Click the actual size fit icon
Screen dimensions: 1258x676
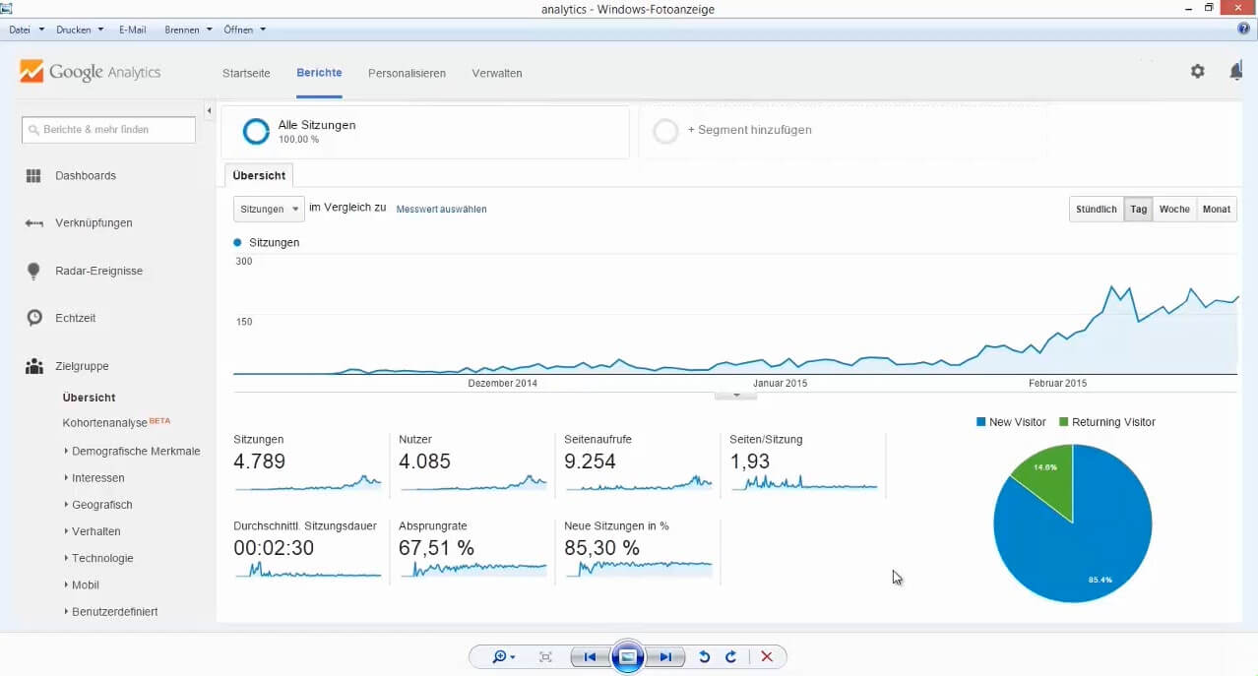pyautogui.click(x=545, y=656)
